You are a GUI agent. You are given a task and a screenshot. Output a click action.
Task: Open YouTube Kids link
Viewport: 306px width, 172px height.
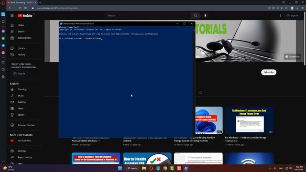point(24,140)
